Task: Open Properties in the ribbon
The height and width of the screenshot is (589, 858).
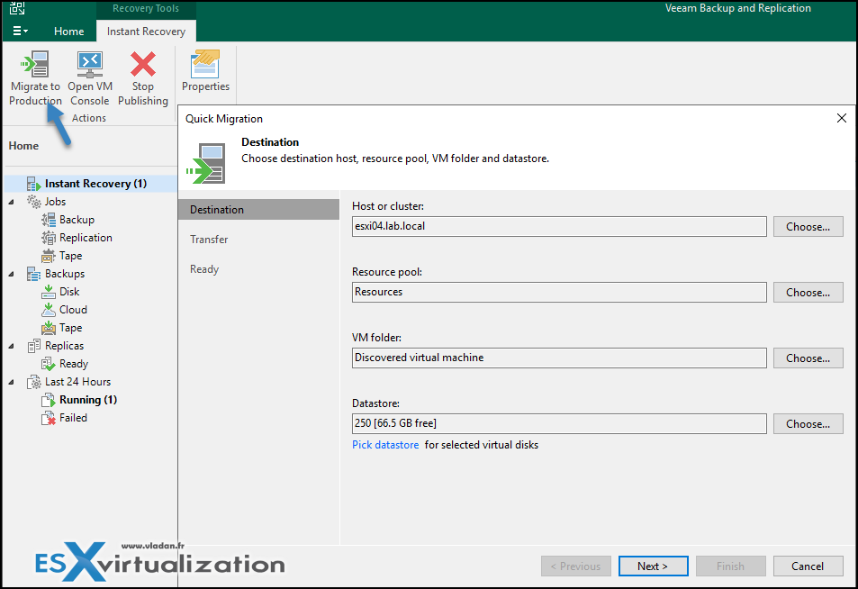Action: [x=205, y=71]
